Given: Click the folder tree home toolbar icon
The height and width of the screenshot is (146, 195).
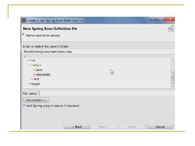Looking at the screenshot, I should (25, 57).
